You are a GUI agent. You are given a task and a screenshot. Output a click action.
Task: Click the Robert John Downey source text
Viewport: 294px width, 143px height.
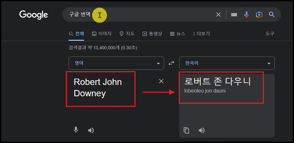point(98,87)
